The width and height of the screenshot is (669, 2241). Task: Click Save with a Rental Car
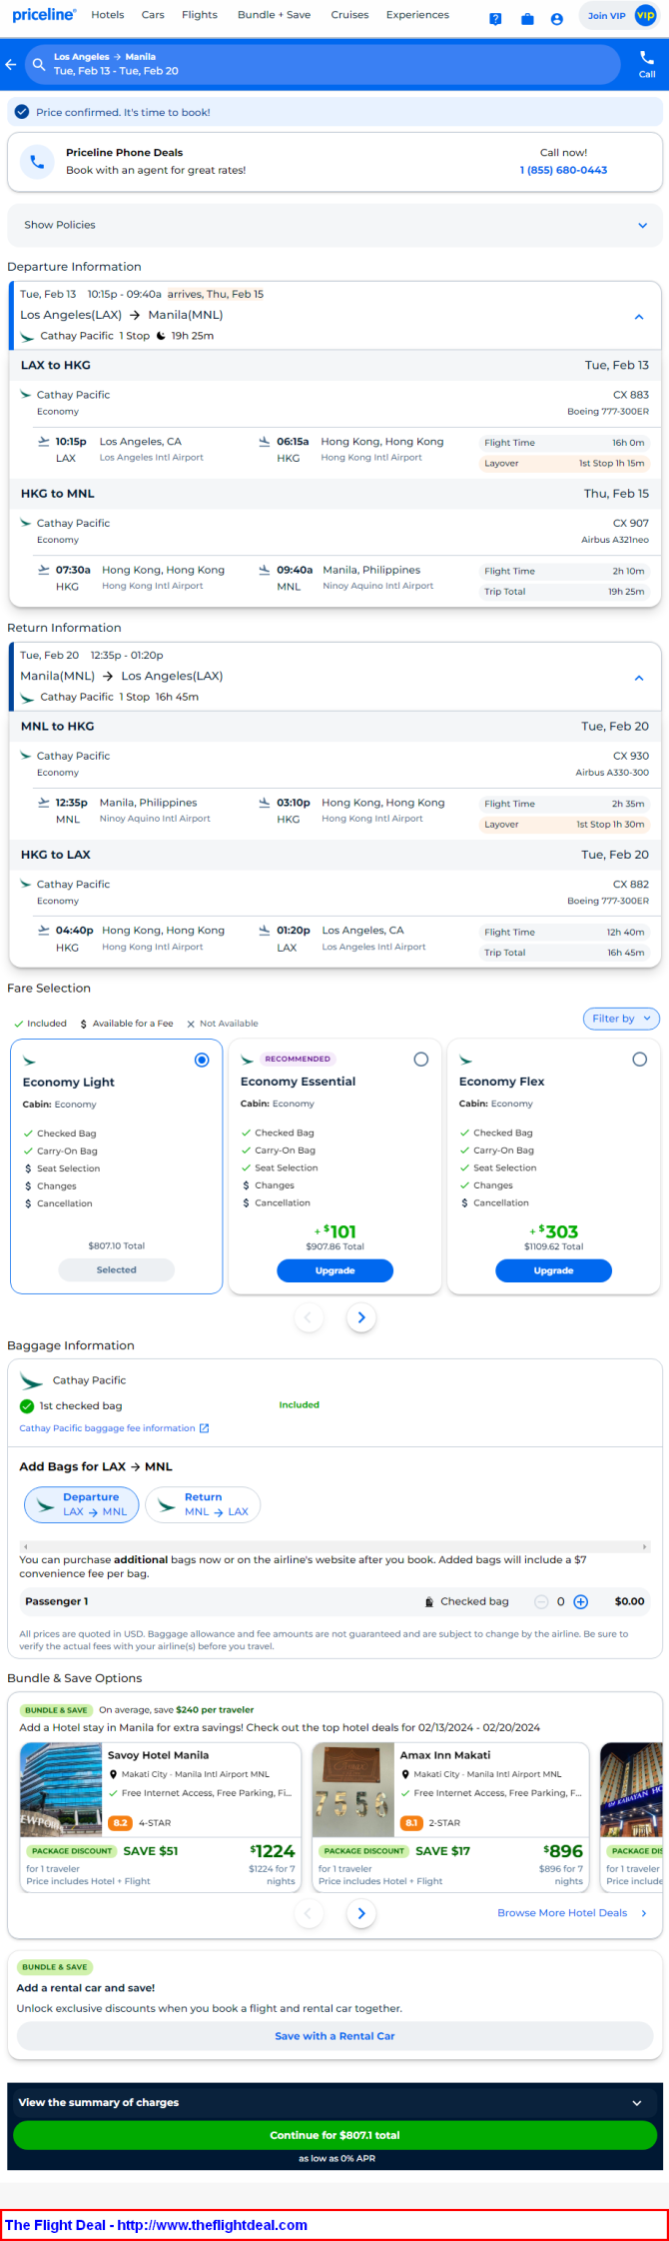pyautogui.click(x=334, y=2035)
